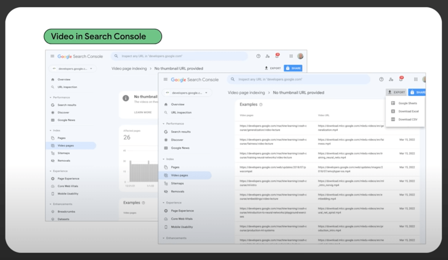Collapse Performance section in back window sidebar
Image resolution: width=448 pixels, height=260 pixels.
pyautogui.click(x=50, y=97)
